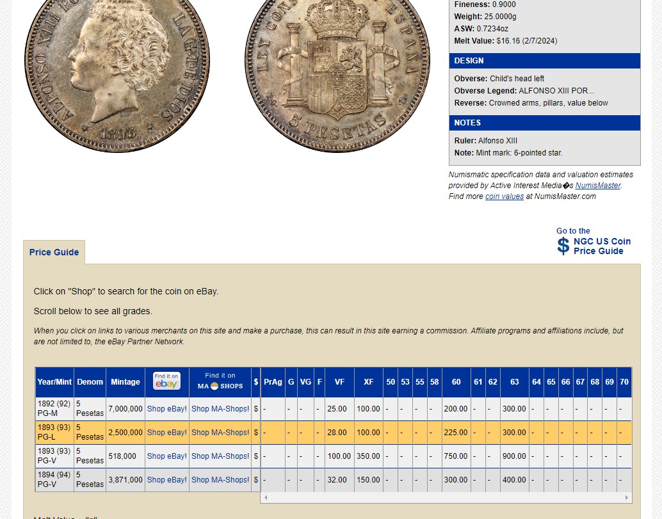
Task: Click Shop MA-Shops! for 1894 PG-V coin
Action: pos(220,480)
